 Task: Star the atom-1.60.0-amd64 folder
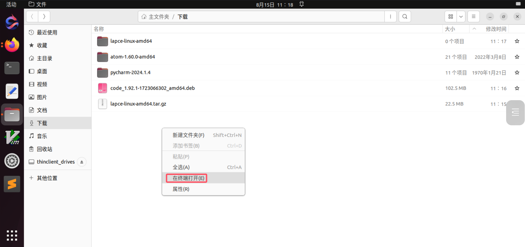pos(517,57)
